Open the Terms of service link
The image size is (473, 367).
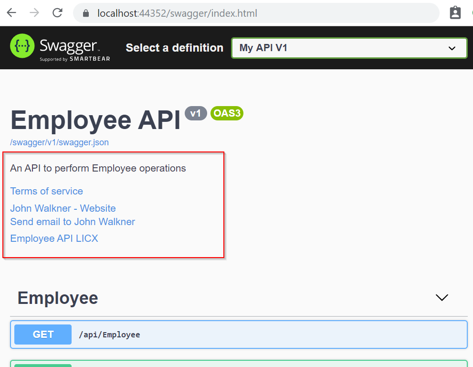(x=46, y=191)
